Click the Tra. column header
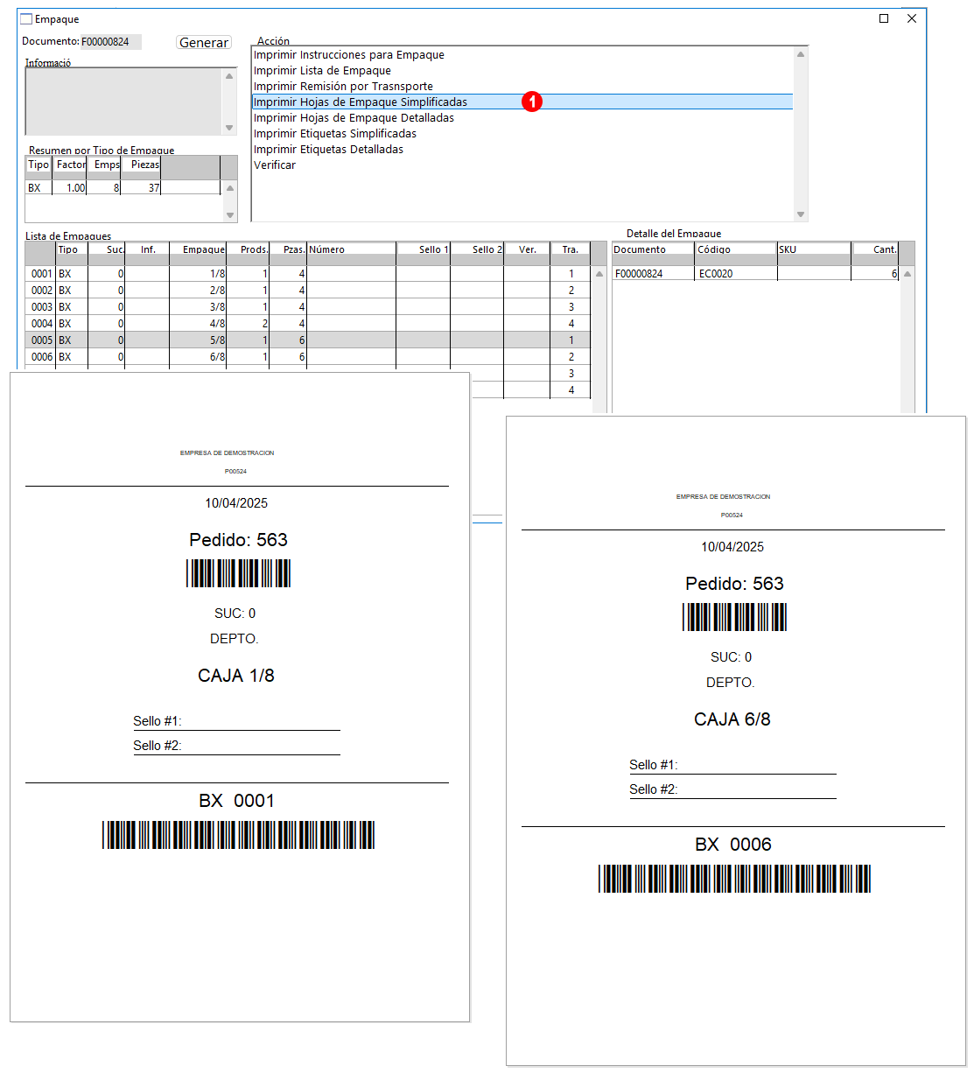974x1073 pixels. 571,249
